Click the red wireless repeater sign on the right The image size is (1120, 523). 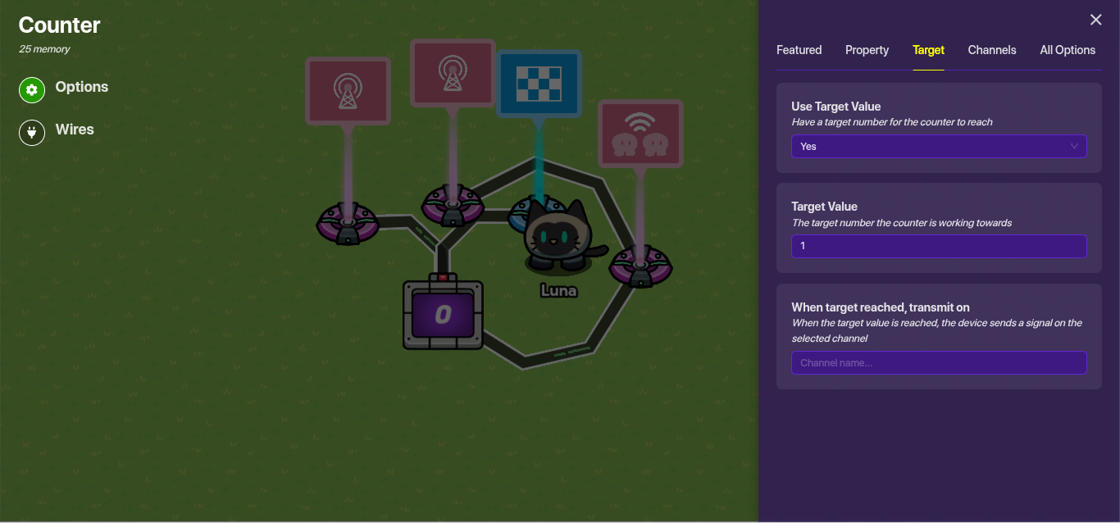tap(640, 134)
